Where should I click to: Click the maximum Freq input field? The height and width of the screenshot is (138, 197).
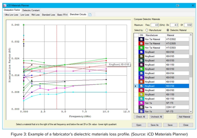155,25
